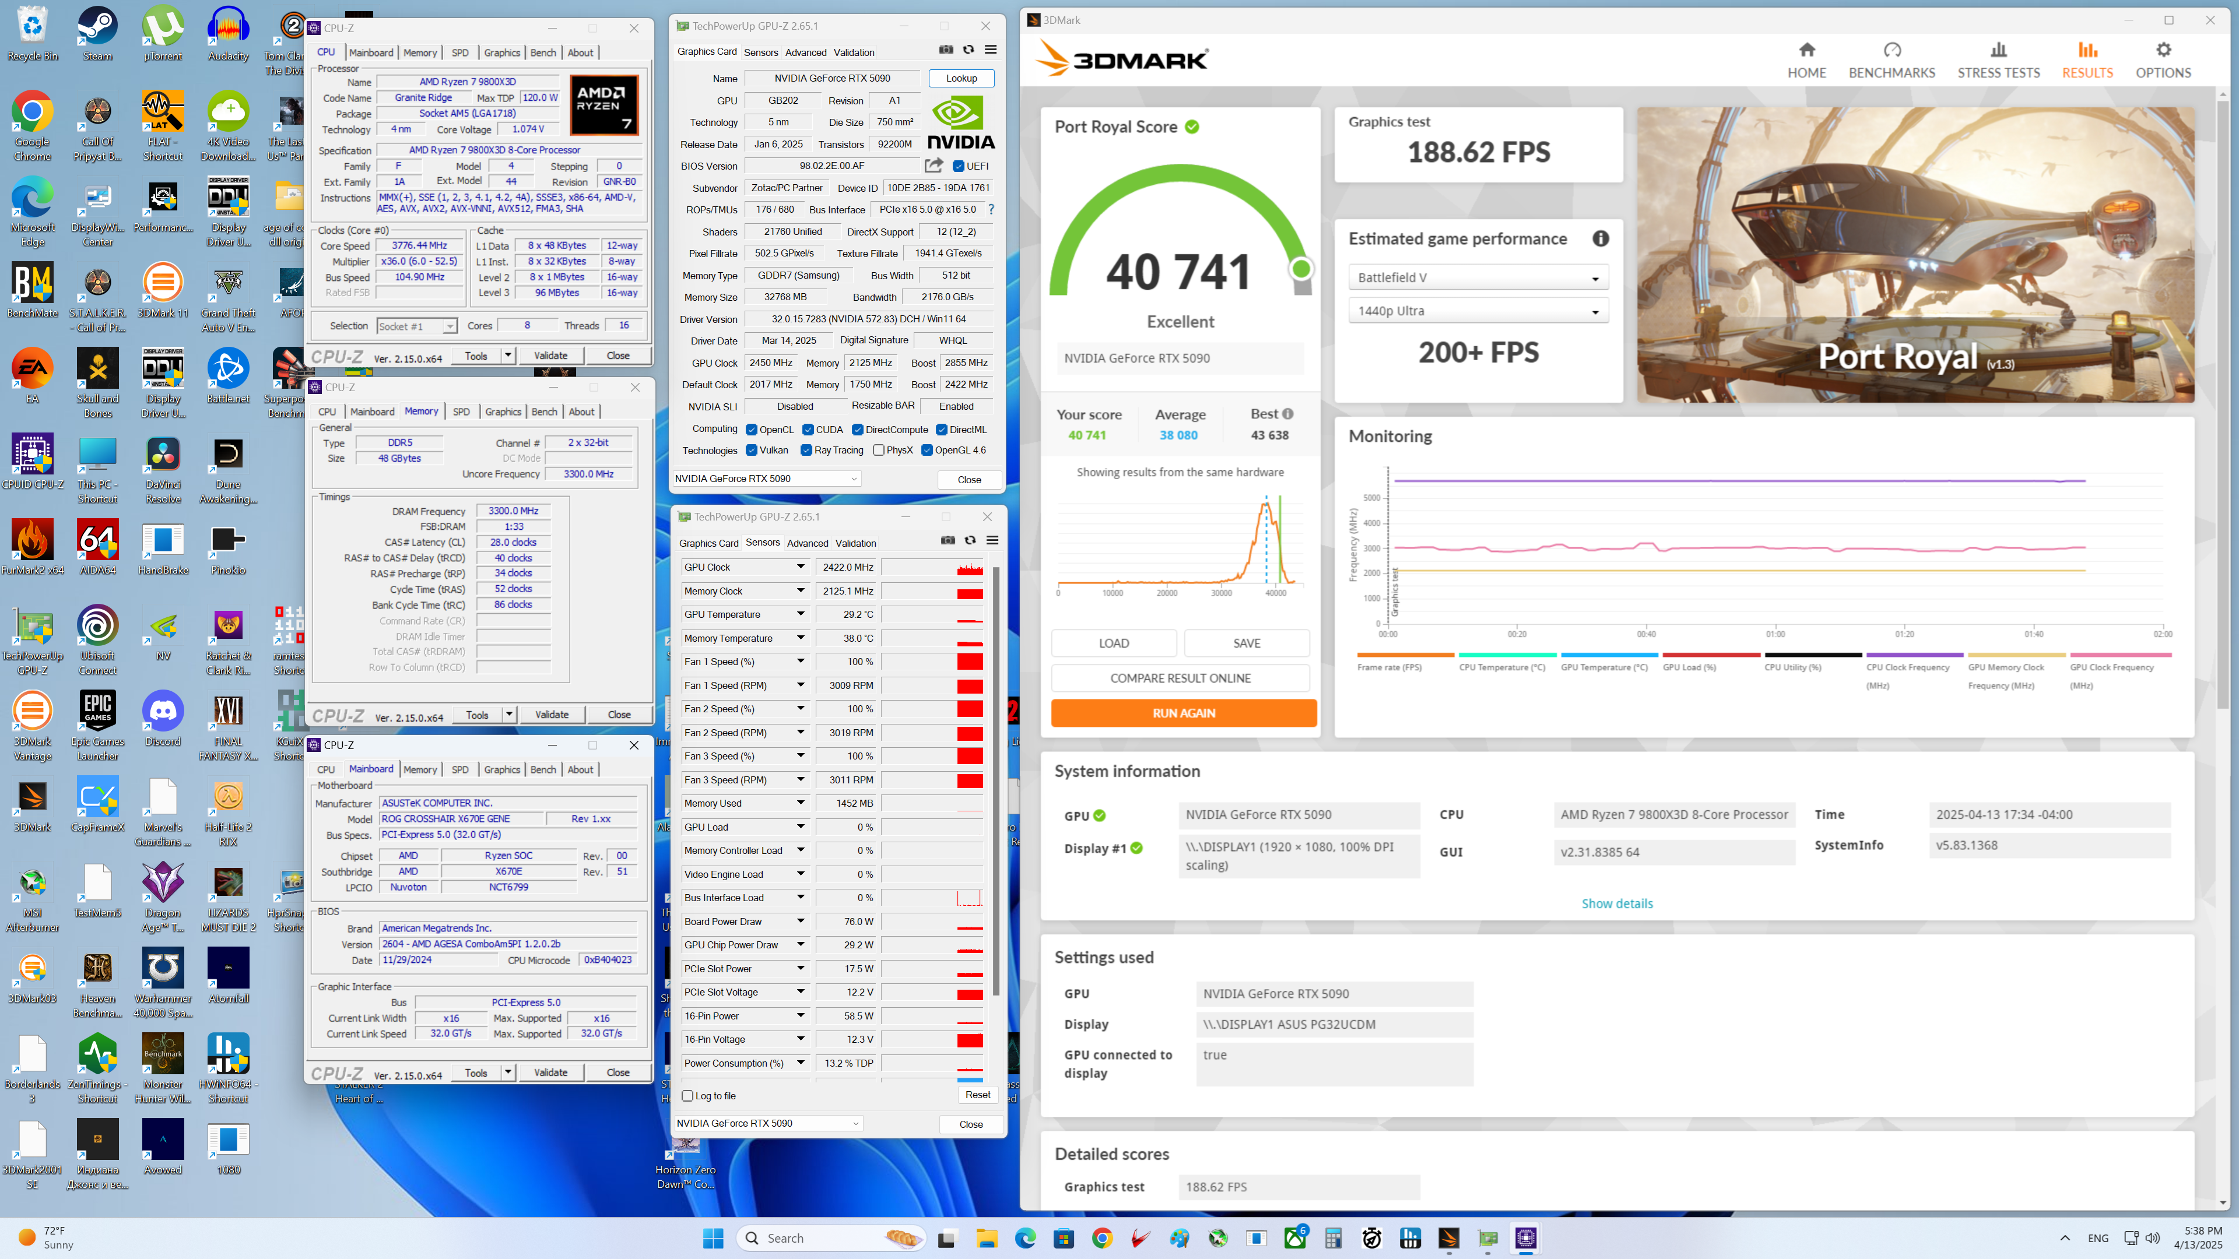This screenshot has width=2239, height=1259.
Task: Click Port Royal benchmark thumbnail image
Action: (1915, 255)
